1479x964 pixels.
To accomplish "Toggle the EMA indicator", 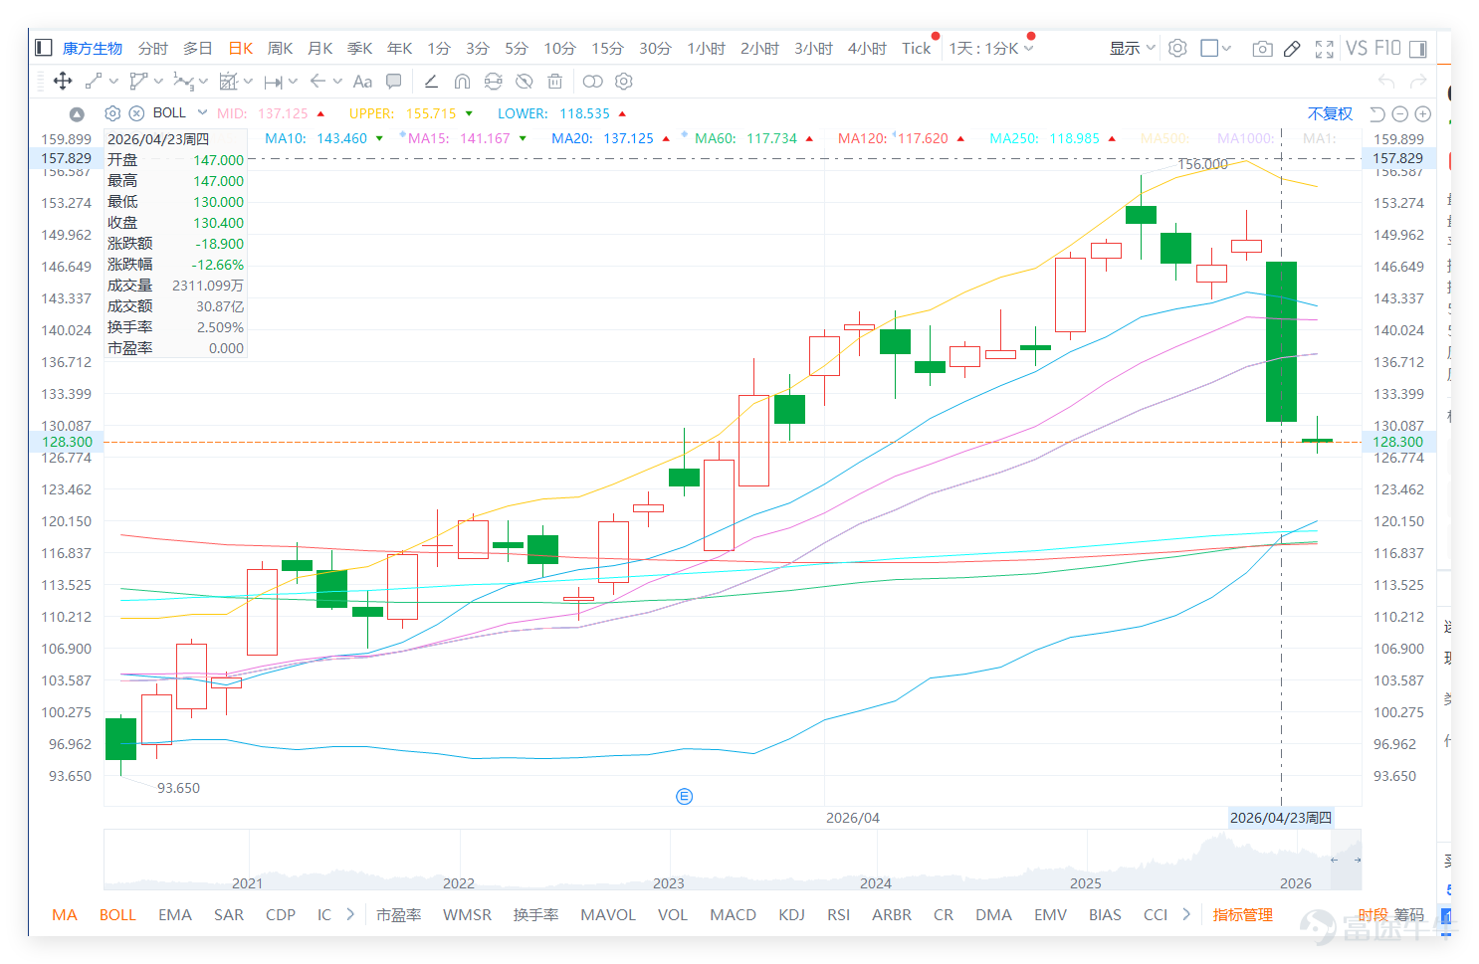I will 175,914.
